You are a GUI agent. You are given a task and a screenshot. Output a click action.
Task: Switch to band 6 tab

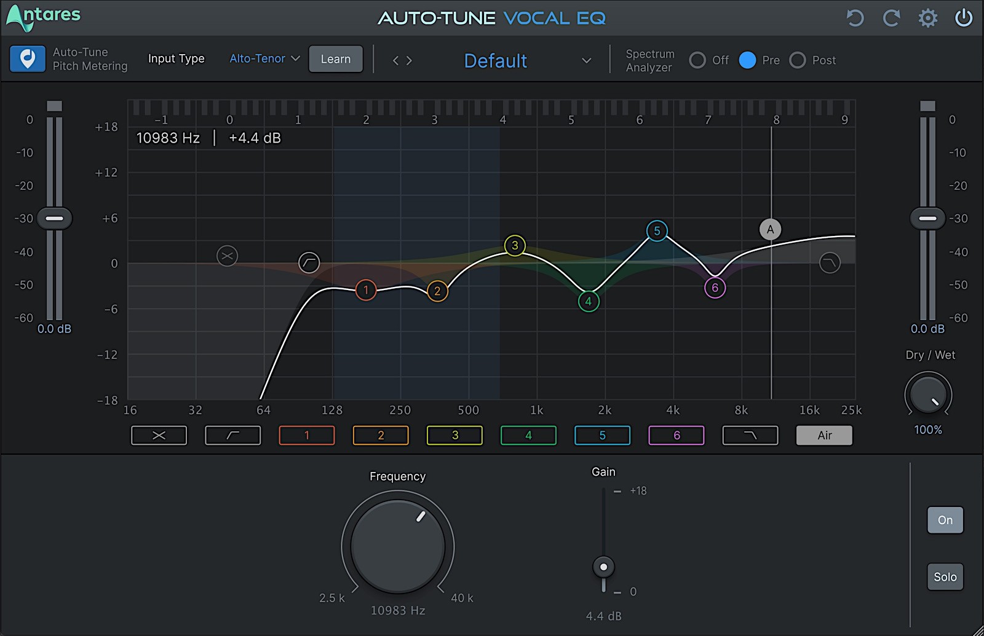pos(676,435)
